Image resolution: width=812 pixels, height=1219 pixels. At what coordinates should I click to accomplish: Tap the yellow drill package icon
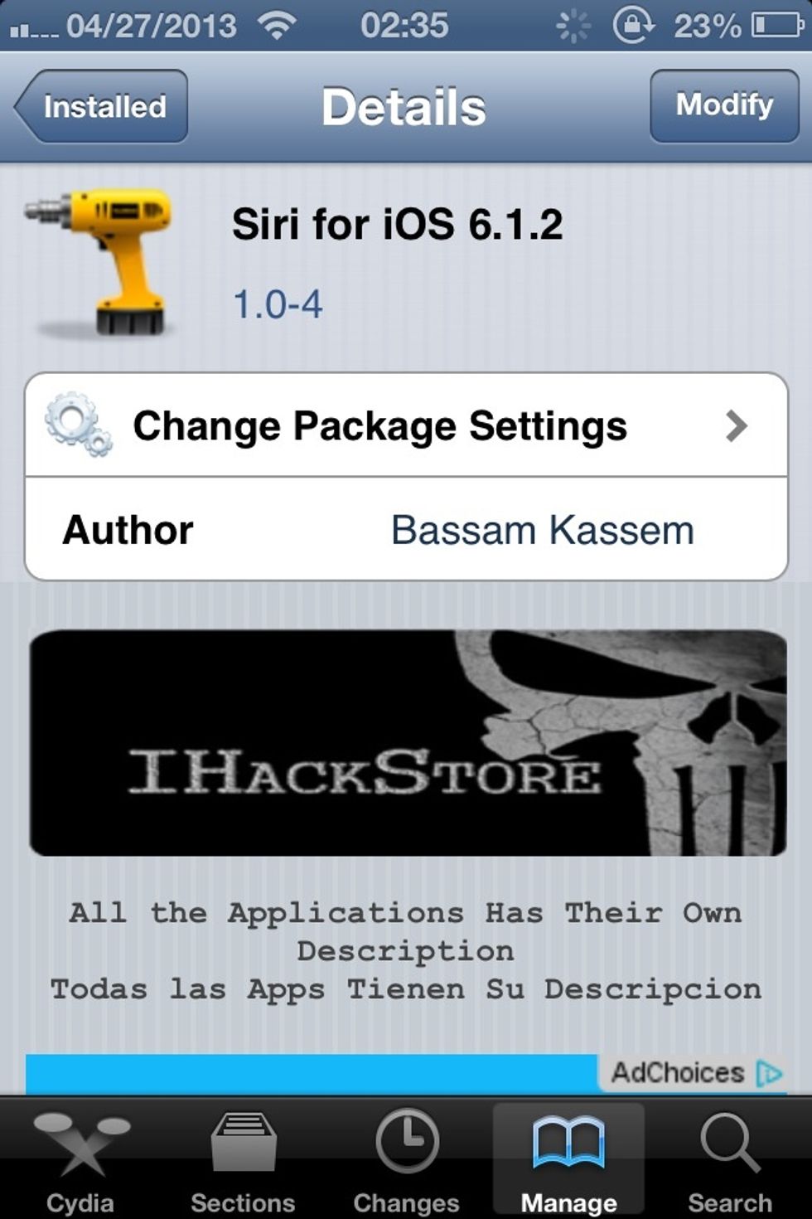(98, 261)
